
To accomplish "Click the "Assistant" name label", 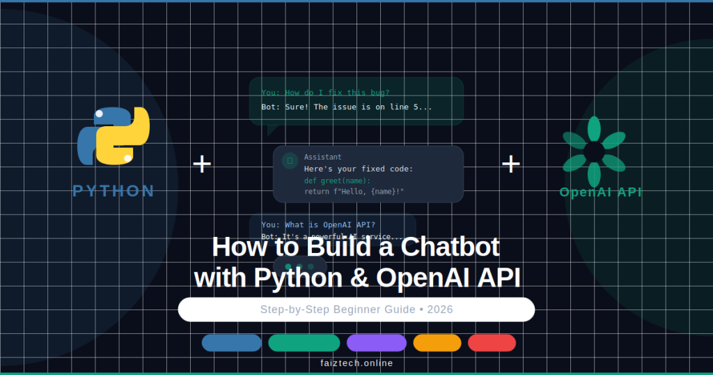I will tap(322, 157).
